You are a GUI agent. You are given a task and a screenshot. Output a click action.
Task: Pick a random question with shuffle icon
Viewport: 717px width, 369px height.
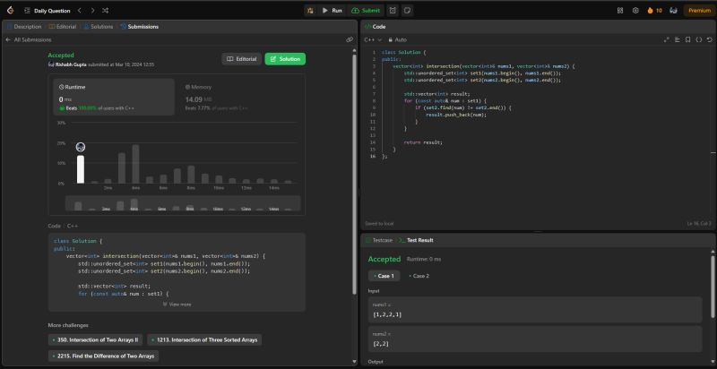[x=105, y=10]
